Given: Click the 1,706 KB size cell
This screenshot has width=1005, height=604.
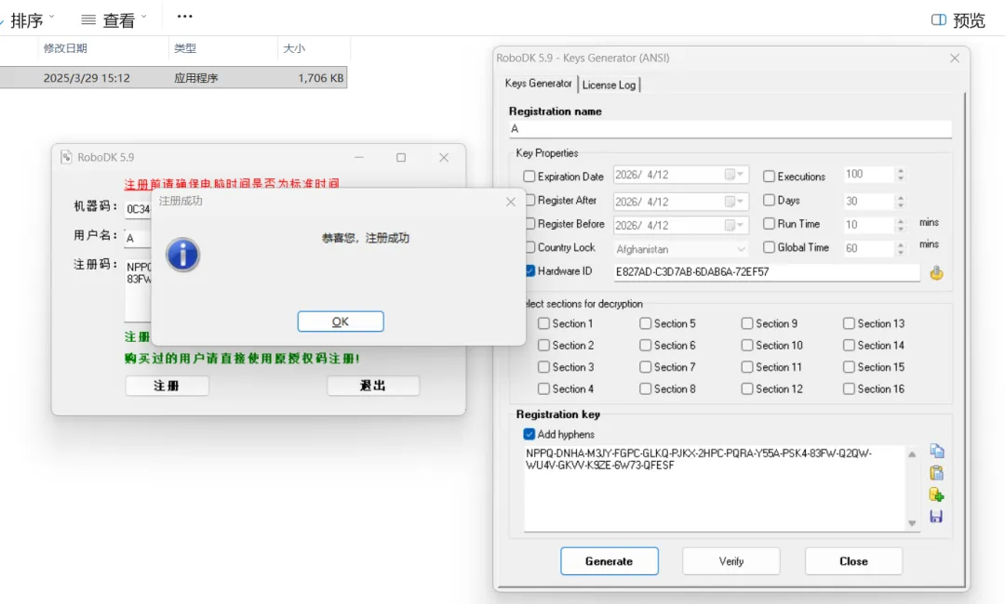Looking at the screenshot, I should coord(320,78).
